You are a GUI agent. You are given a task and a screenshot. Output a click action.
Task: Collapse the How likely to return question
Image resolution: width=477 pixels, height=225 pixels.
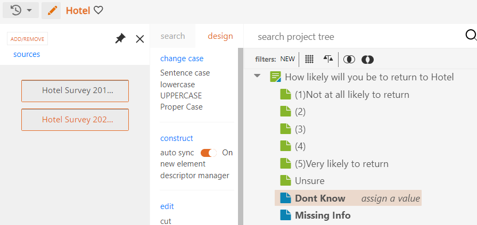pyautogui.click(x=257, y=76)
